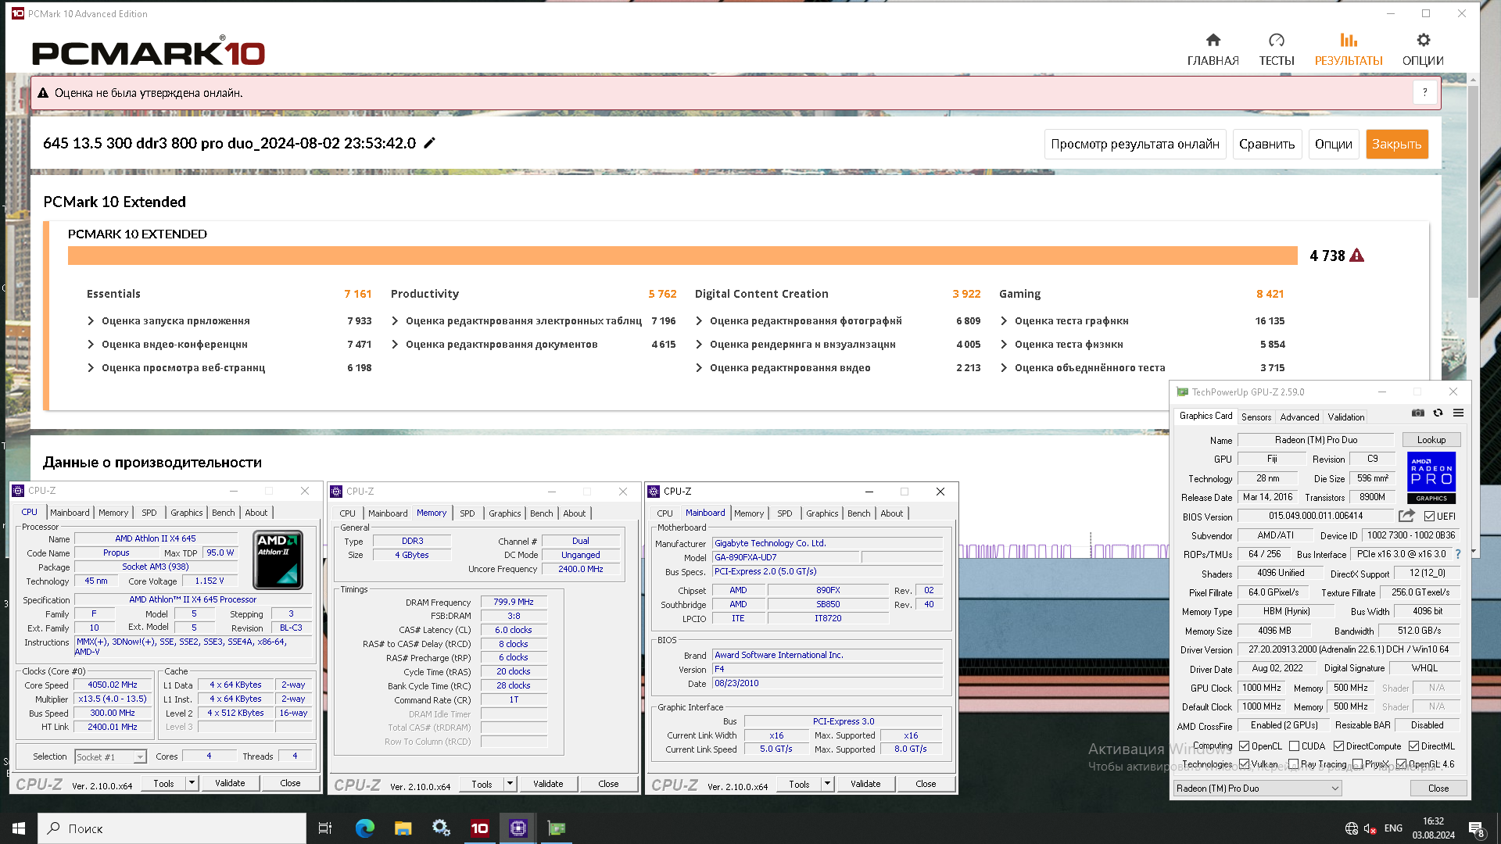Toggle the CUDA checkbox in GPU-Z

[x=1294, y=746]
